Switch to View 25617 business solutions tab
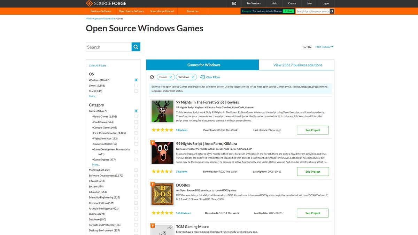 [x=297, y=65]
